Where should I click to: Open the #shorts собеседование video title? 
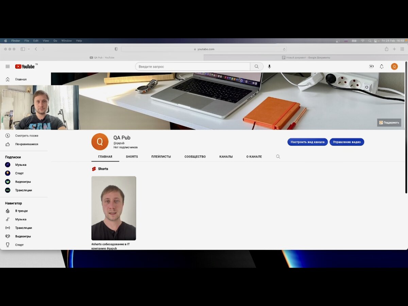point(111,246)
